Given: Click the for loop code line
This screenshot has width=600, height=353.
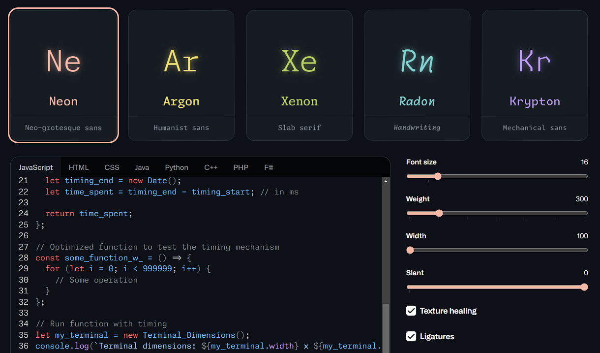Looking at the screenshot, I should (128, 269).
